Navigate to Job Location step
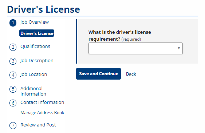The height and width of the screenshot is (133, 205). tap(33, 74)
